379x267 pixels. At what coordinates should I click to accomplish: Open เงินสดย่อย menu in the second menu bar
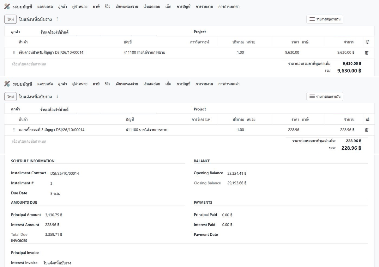[x=152, y=84]
